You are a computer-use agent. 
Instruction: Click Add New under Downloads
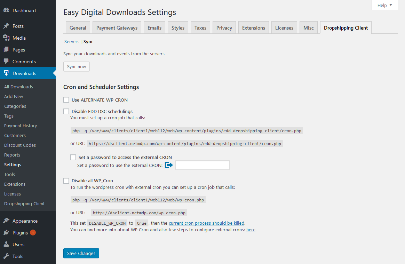click(14, 96)
